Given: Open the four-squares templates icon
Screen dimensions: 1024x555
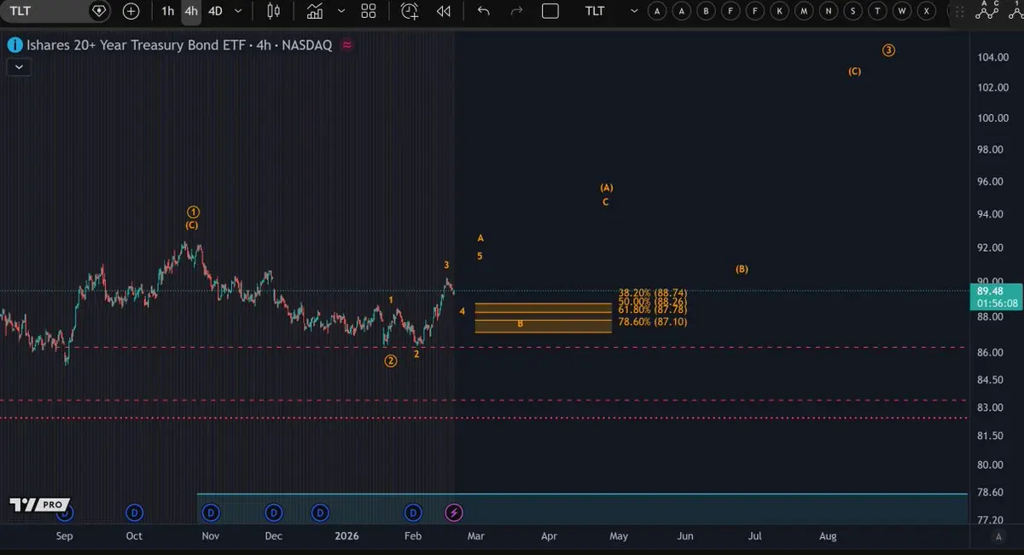Looking at the screenshot, I should 369,11.
